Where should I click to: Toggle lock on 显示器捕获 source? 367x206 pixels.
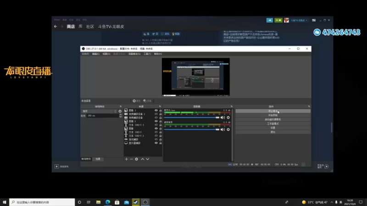[161, 143]
